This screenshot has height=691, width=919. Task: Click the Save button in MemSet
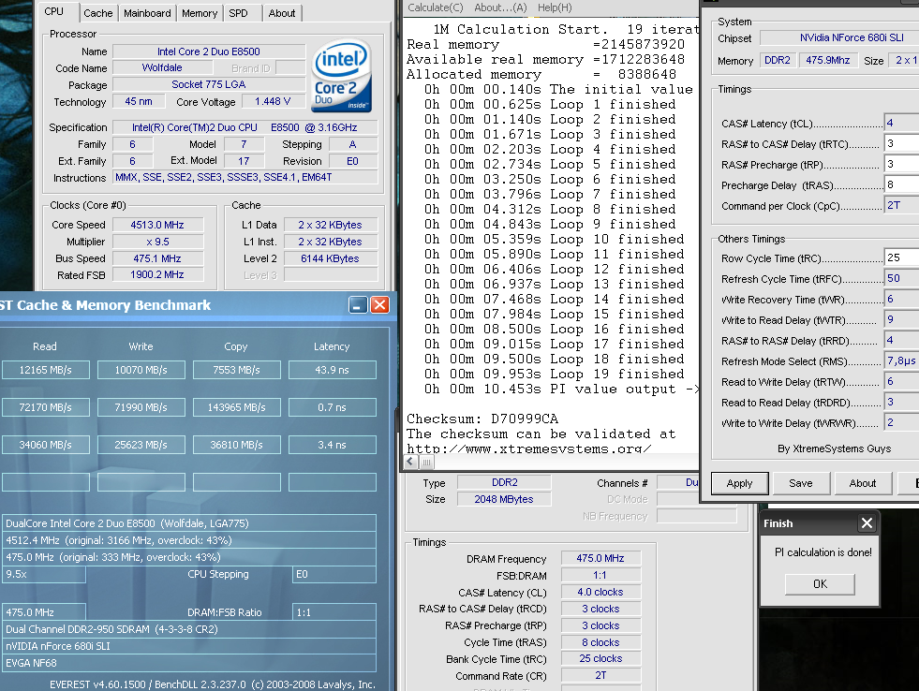click(x=801, y=483)
